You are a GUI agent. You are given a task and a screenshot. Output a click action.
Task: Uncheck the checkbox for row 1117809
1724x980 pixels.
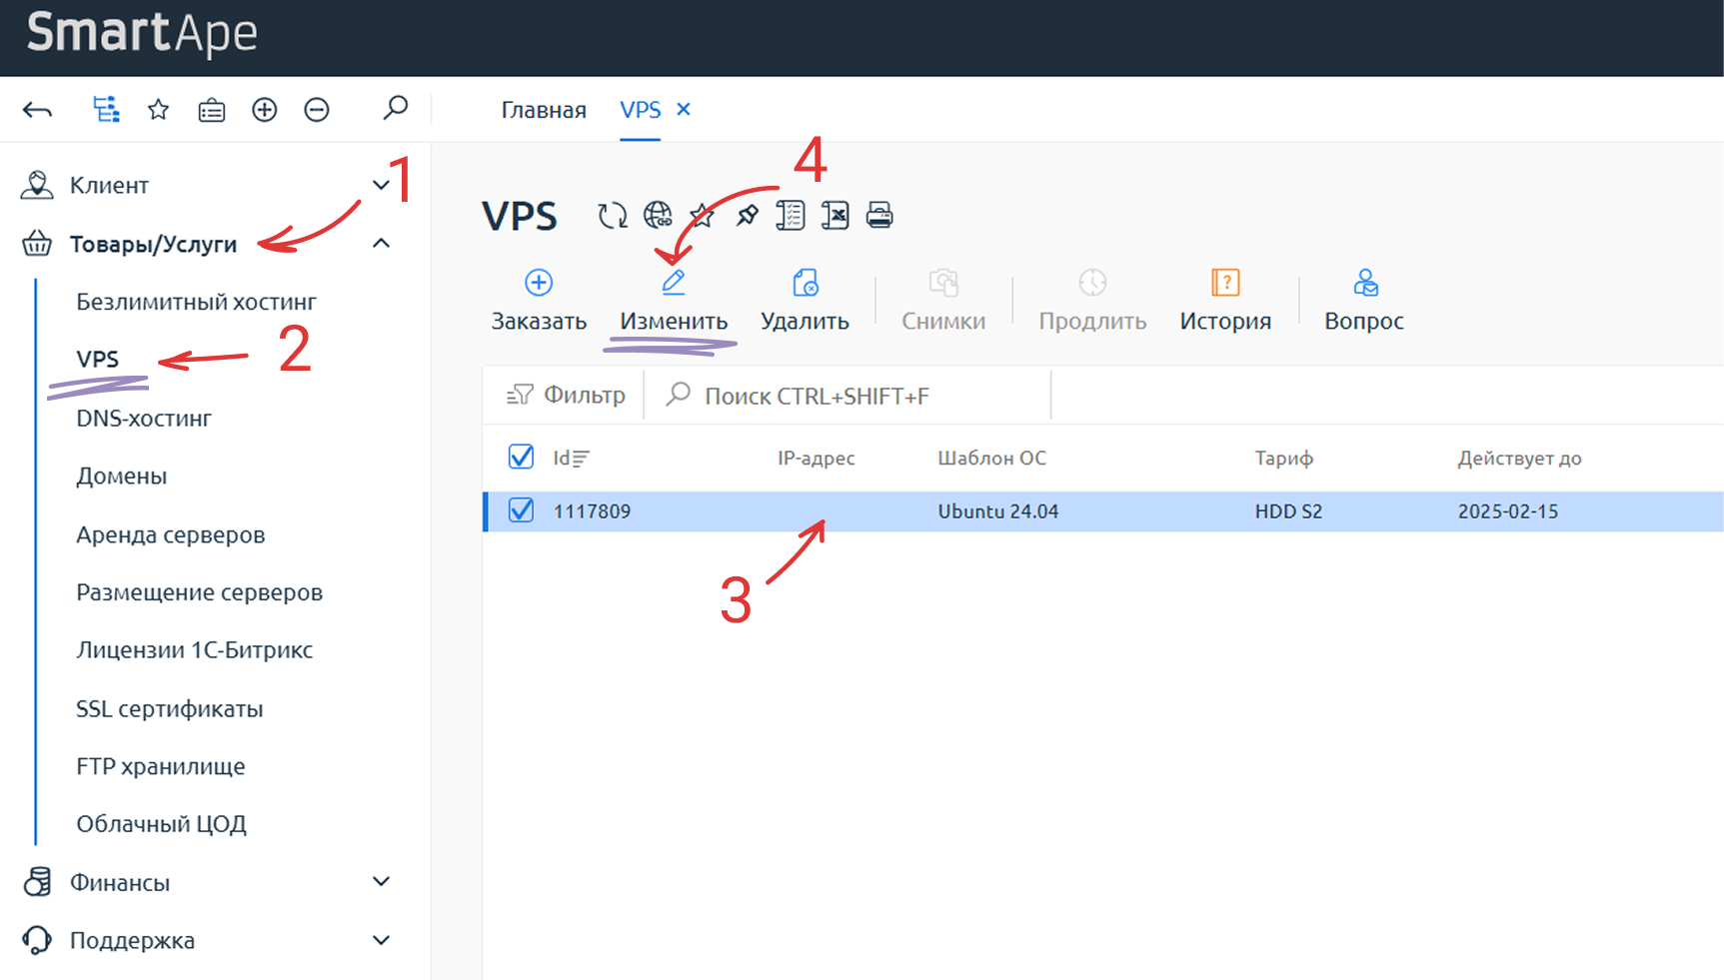521,510
